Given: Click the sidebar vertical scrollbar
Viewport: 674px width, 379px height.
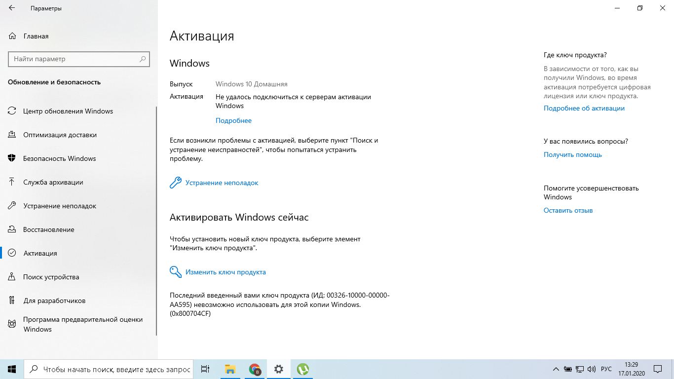Looking at the screenshot, I should 157,221.
